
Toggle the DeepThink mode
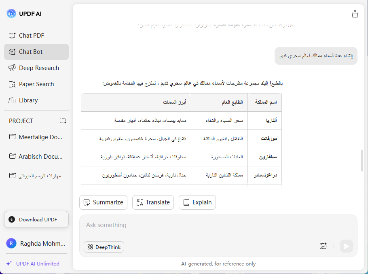pos(104,247)
